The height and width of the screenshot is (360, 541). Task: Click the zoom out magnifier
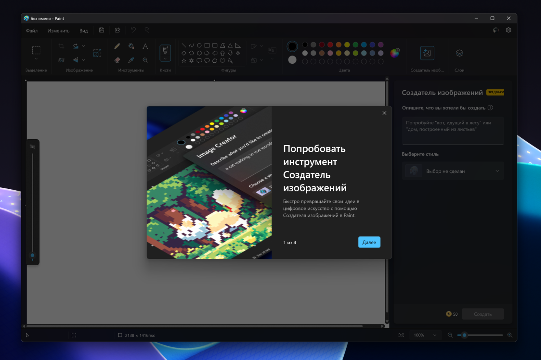point(450,335)
